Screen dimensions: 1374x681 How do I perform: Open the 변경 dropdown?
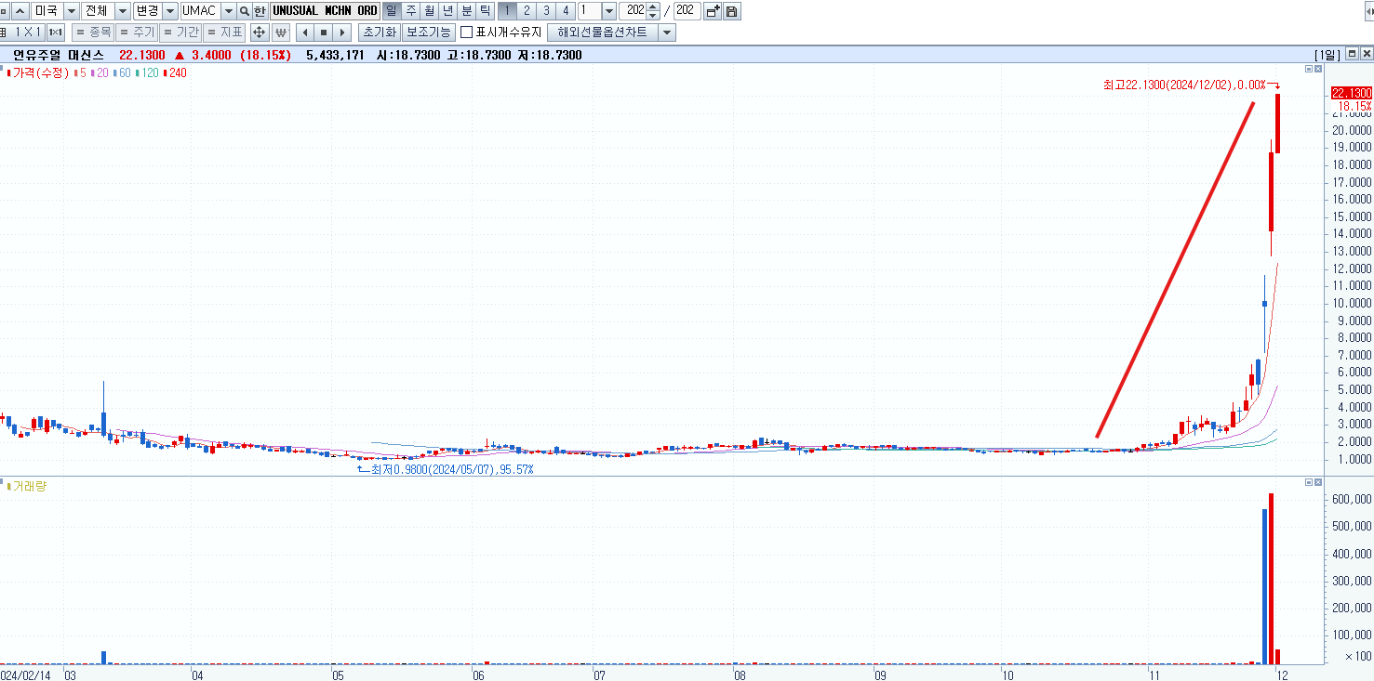(170, 11)
